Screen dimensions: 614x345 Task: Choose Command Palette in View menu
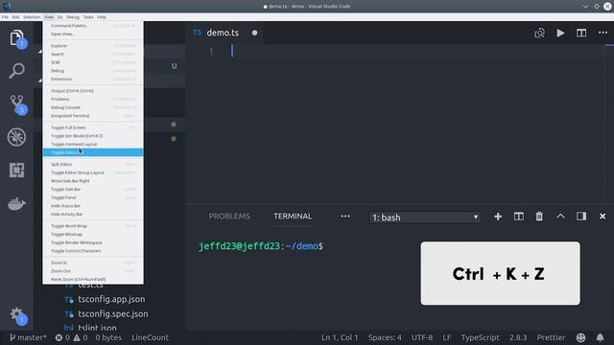(93, 26)
